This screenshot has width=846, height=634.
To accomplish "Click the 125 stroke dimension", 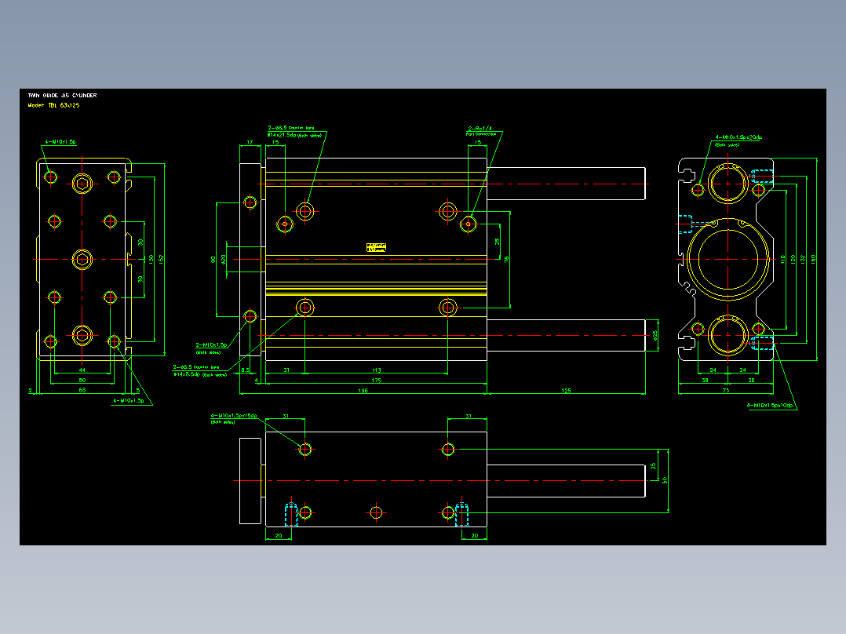I will point(566,391).
